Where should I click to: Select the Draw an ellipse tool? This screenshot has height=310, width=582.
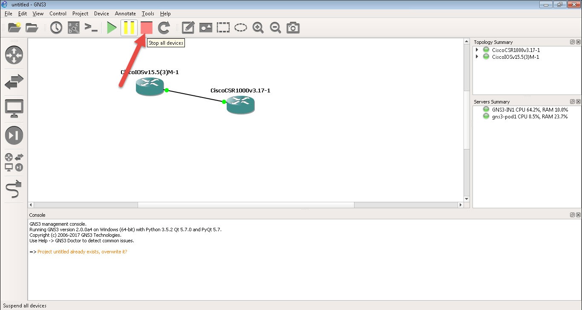tap(241, 28)
